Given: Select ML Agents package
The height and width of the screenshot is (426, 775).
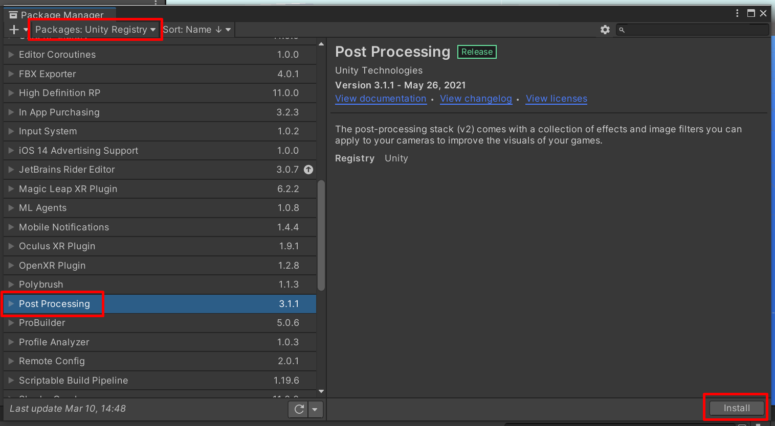Looking at the screenshot, I should coord(160,208).
